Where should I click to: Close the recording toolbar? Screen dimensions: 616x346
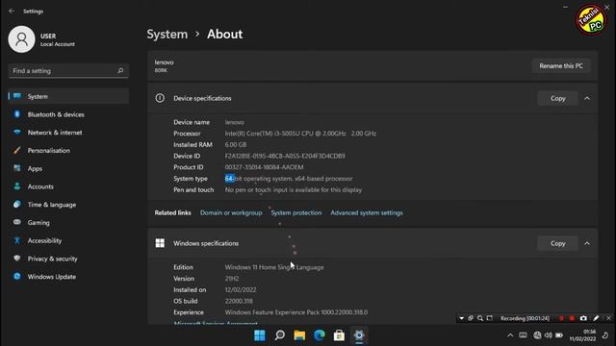pyautogui.click(x=608, y=318)
